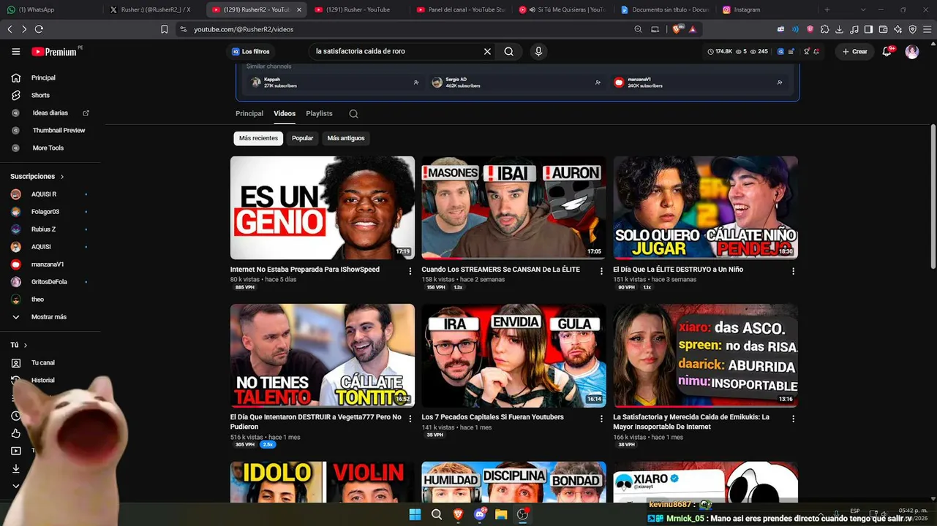The height and width of the screenshot is (526, 937).
Task: Play the MASONES IBAI AURON thumbnail
Action: (513, 207)
